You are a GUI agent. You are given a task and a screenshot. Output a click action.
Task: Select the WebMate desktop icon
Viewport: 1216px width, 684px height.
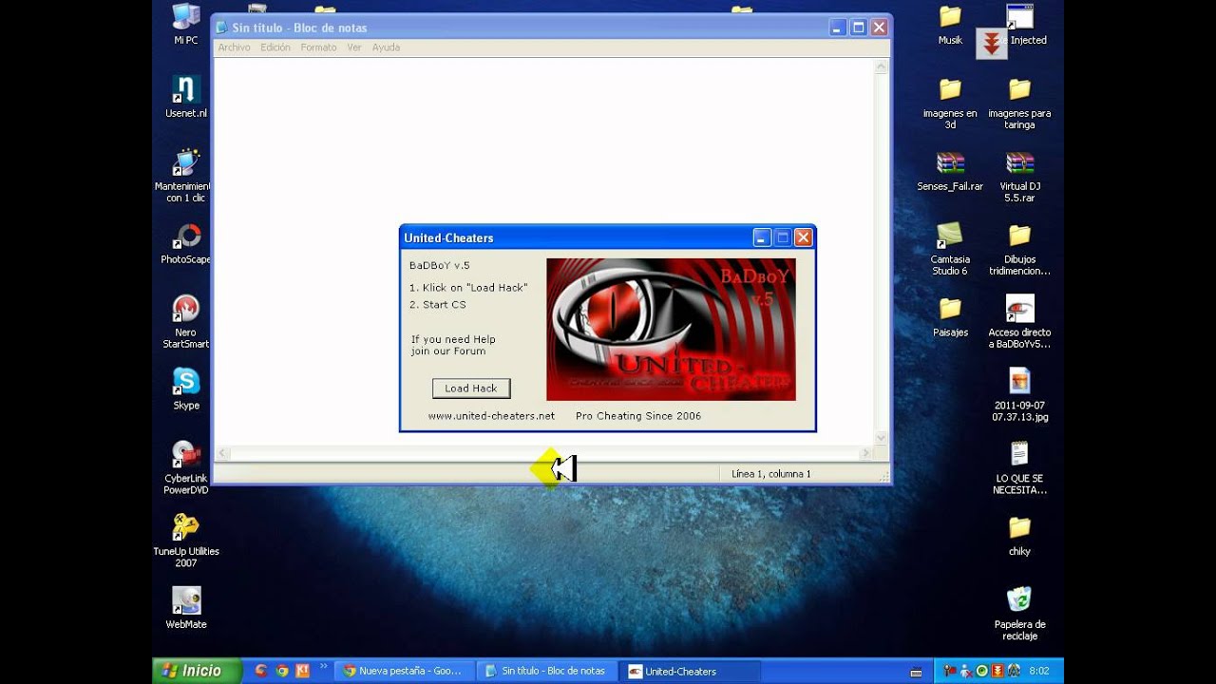point(186,609)
